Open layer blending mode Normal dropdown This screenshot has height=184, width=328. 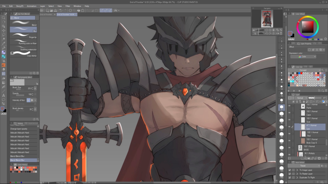301,98
